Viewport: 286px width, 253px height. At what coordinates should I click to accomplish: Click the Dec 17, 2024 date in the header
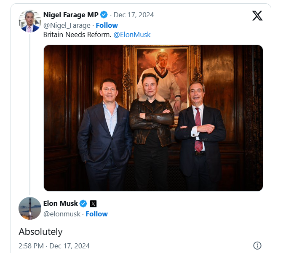pyautogui.click(x=134, y=15)
